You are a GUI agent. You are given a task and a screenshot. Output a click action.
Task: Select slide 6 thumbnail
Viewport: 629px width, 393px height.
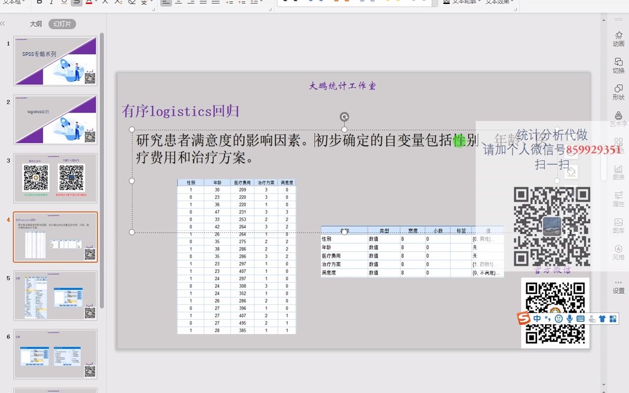pyautogui.click(x=55, y=354)
